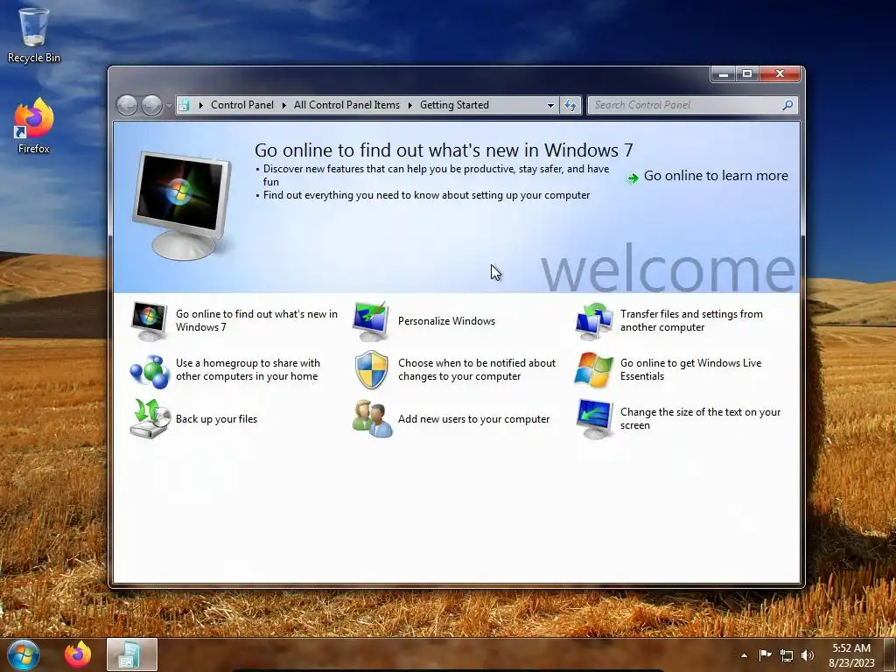The height and width of the screenshot is (672, 896).
Task: Click the homegroup spheres icon
Action: [x=149, y=370]
